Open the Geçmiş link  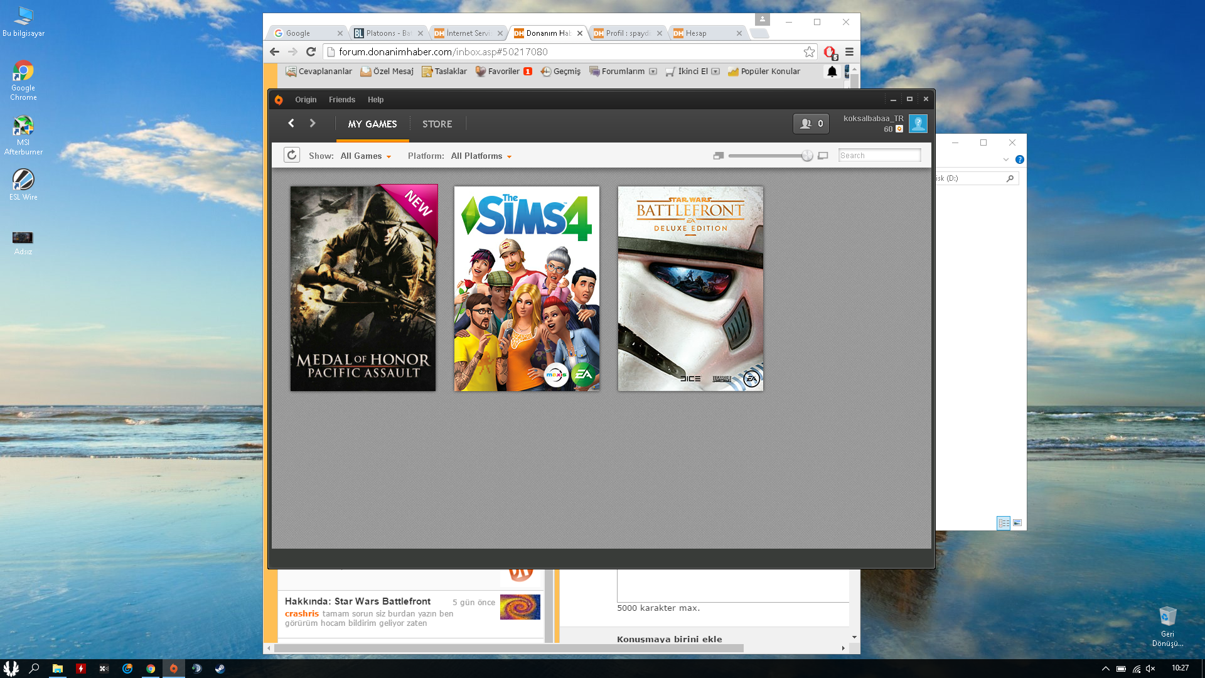(x=561, y=72)
